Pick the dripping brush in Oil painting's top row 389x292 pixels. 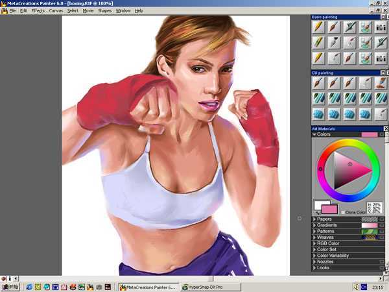coord(365,83)
